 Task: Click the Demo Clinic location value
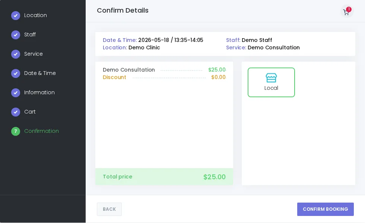click(144, 47)
